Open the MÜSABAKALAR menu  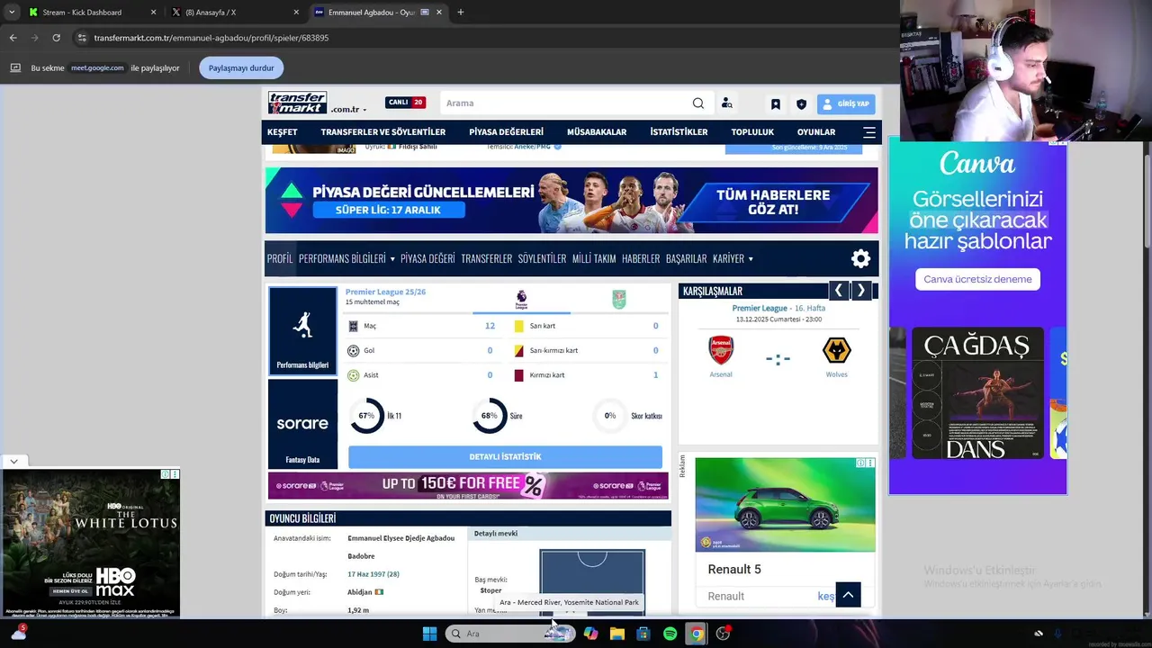pos(597,132)
